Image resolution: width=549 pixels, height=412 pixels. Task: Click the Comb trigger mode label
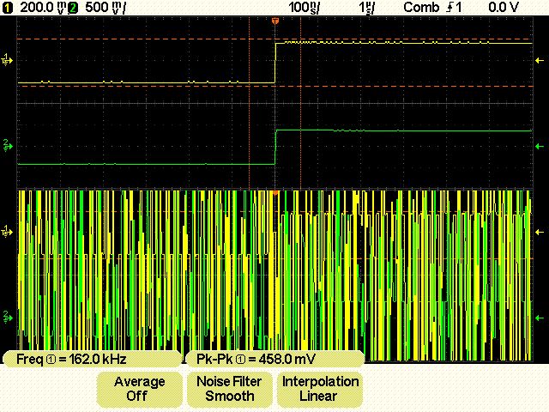pyautogui.click(x=421, y=8)
